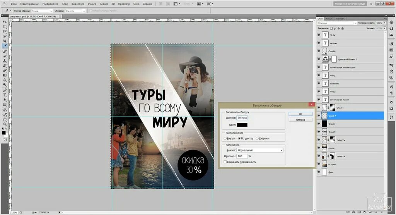Open the Файл menu
The width and height of the screenshot is (396, 215).
pos(14,4)
